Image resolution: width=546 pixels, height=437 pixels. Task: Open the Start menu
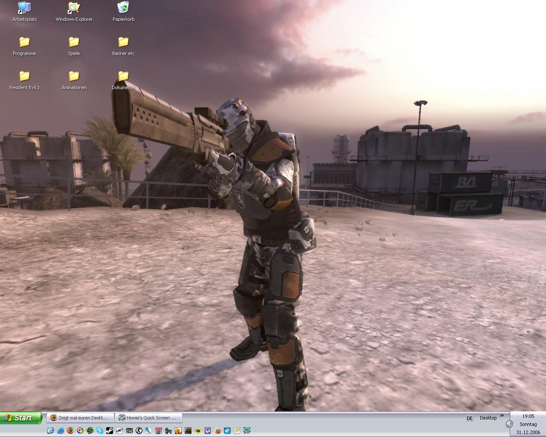coord(21,418)
